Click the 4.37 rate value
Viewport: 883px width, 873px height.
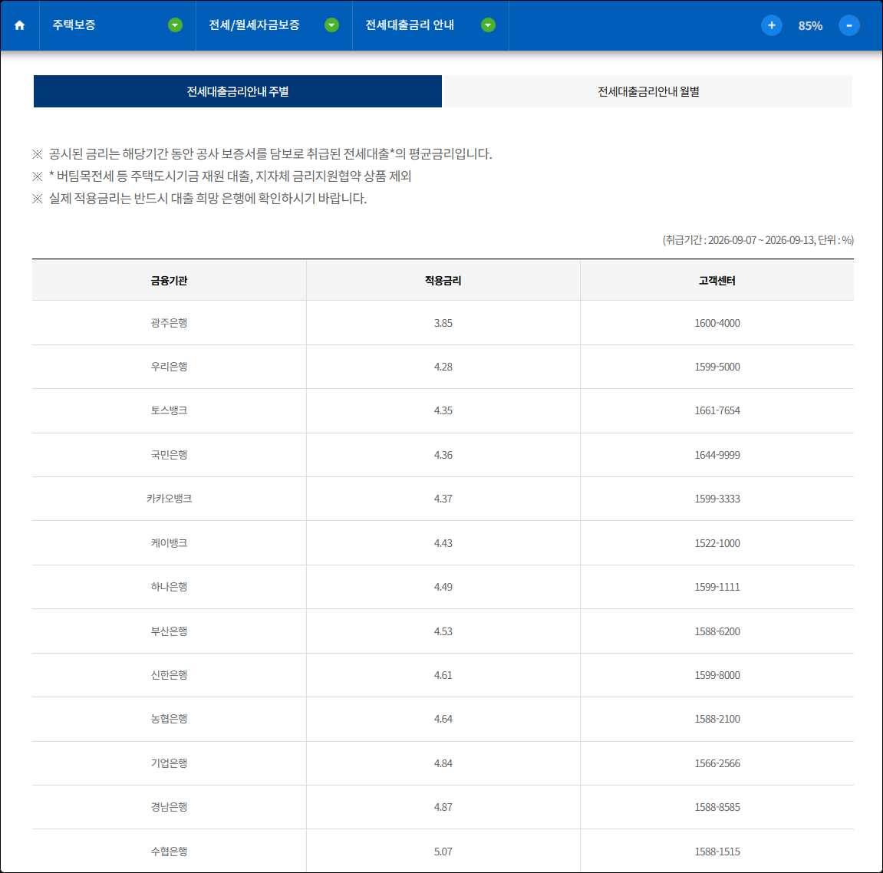click(443, 499)
